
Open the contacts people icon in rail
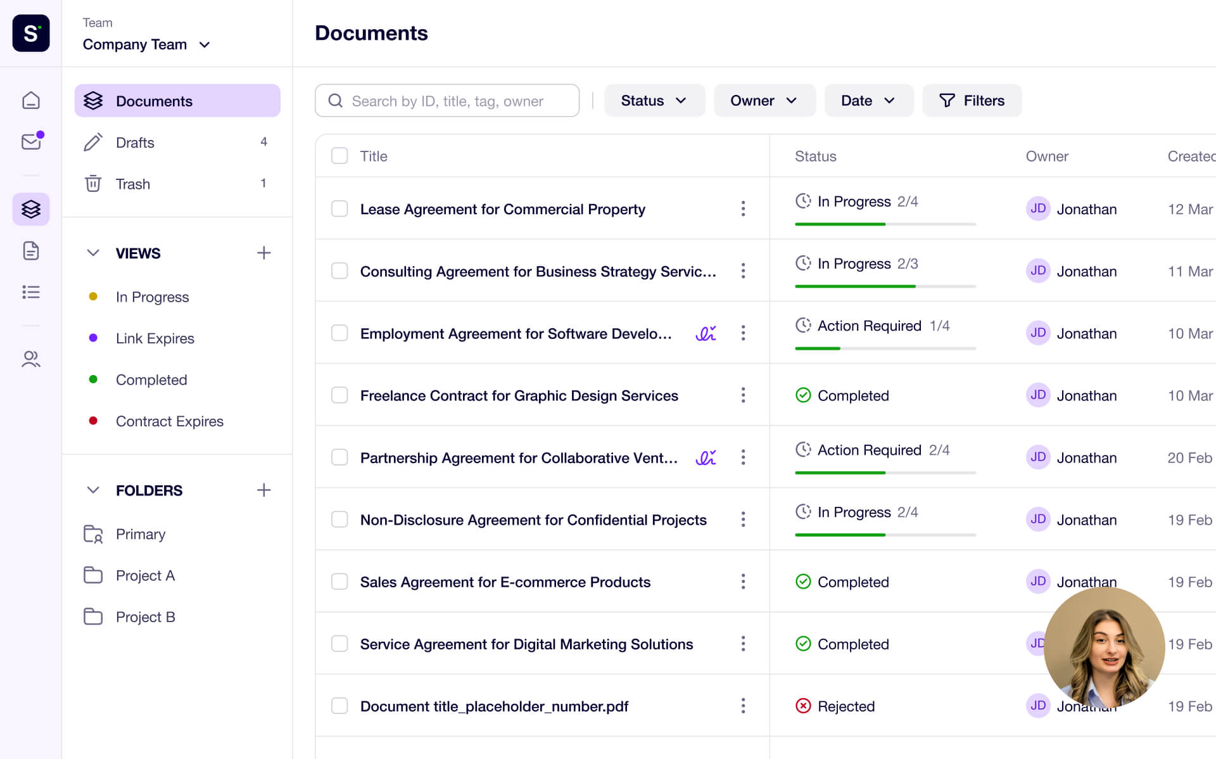(30, 359)
